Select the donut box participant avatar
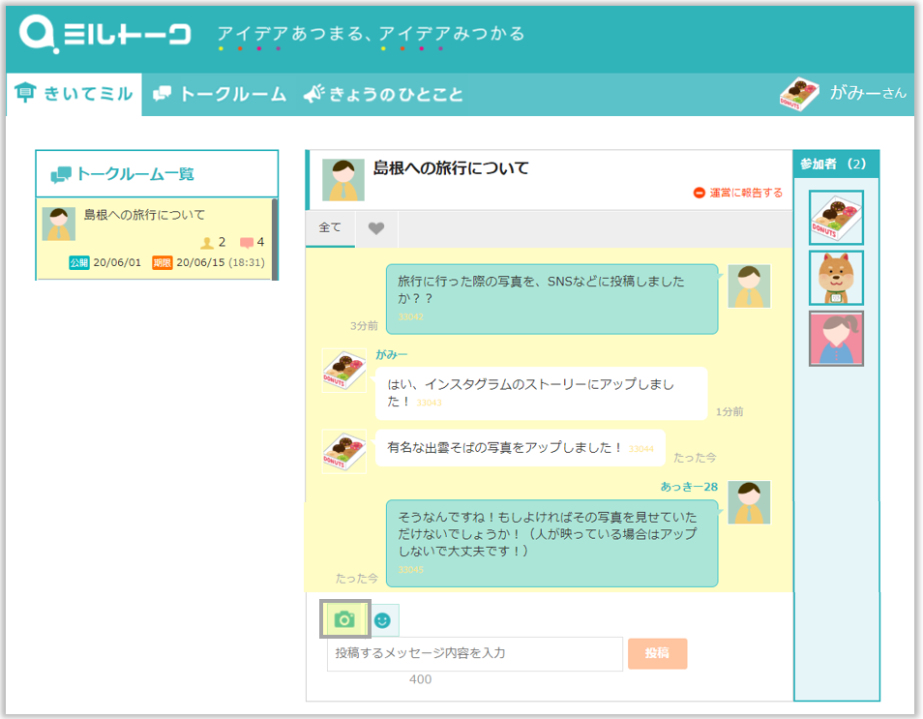Screen dimensions: 923x719 click(836, 218)
